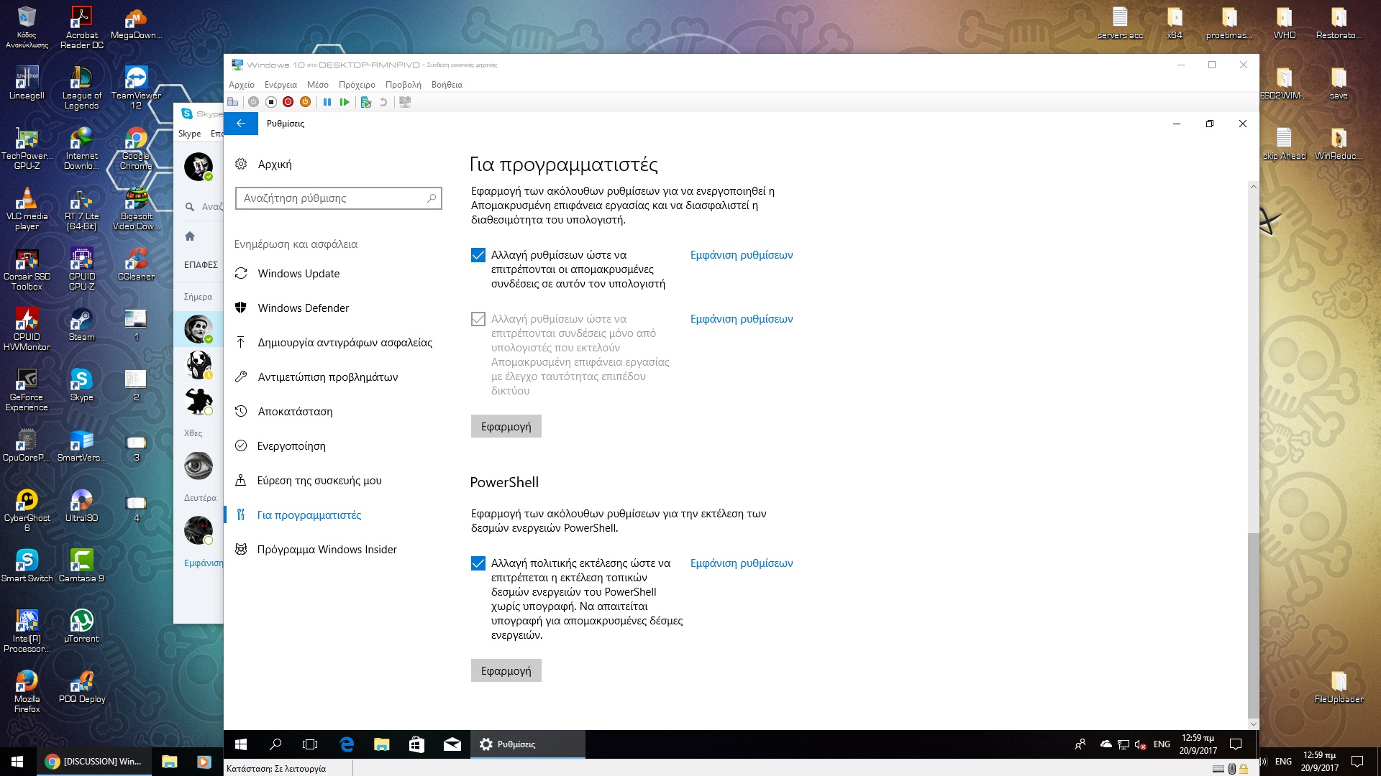Go back with Settings back arrow
This screenshot has width=1381, height=776.
coord(241,124)
